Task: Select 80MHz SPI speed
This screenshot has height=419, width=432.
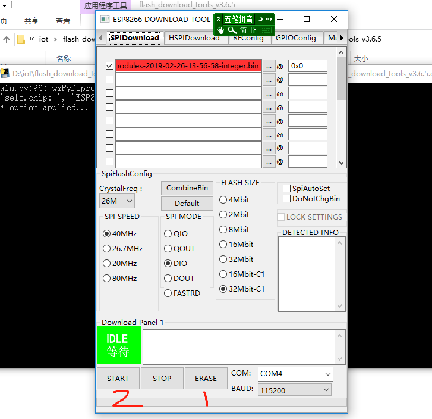Action: pos(106,278)
